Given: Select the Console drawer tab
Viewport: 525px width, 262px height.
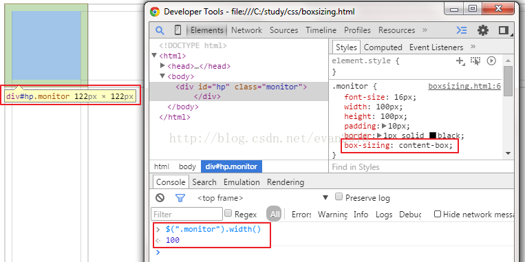Looking at the screenshot, I should point(171,182).
